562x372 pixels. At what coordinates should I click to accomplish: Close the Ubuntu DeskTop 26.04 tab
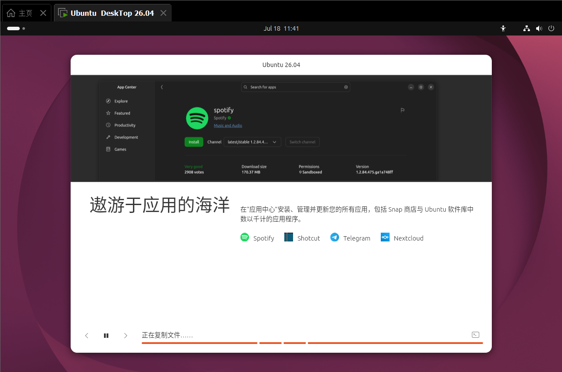point(163,13)
